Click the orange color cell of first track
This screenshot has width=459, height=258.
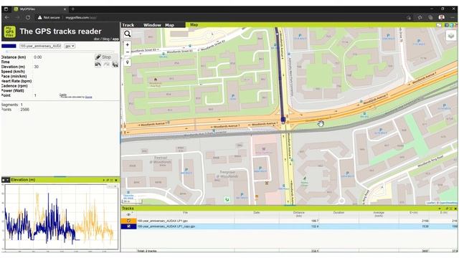click(128, 221)
